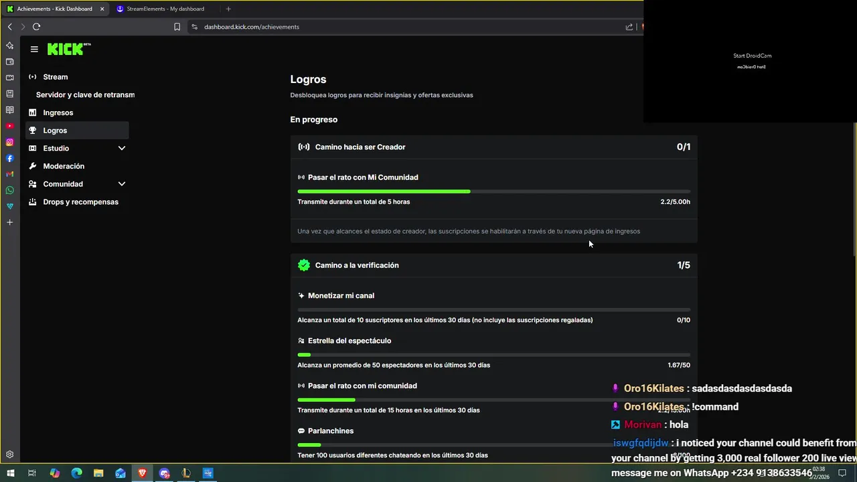Open Brave Talk video sidebar icon
This screenshot has height=482, width=857.
(x=9, y=78)
